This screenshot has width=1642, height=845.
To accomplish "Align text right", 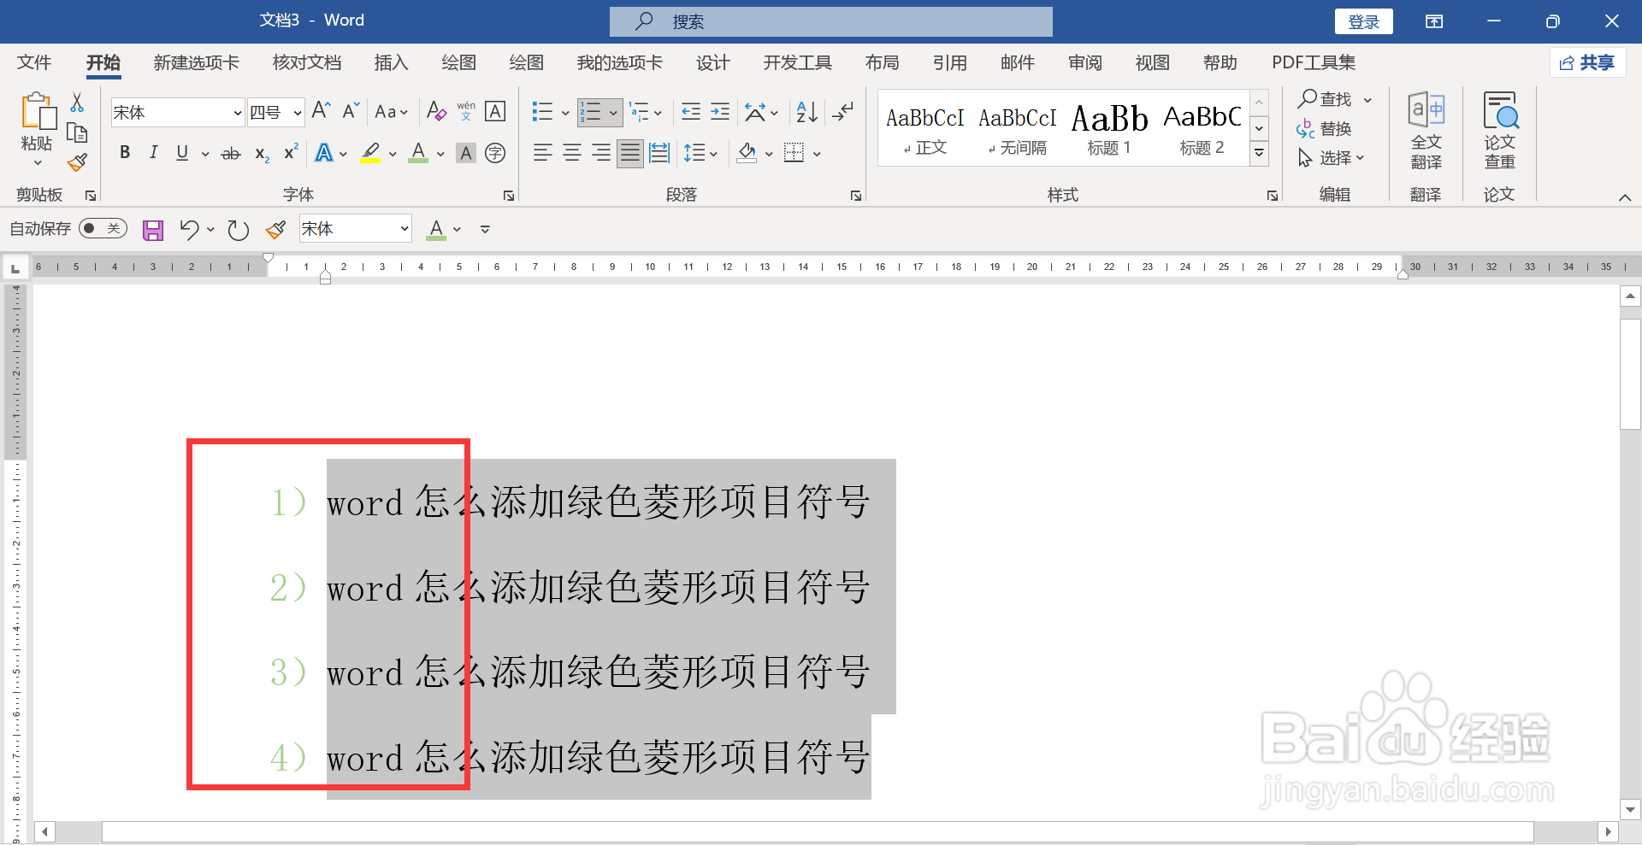I will pyautogui.click(x=601, y=154).
